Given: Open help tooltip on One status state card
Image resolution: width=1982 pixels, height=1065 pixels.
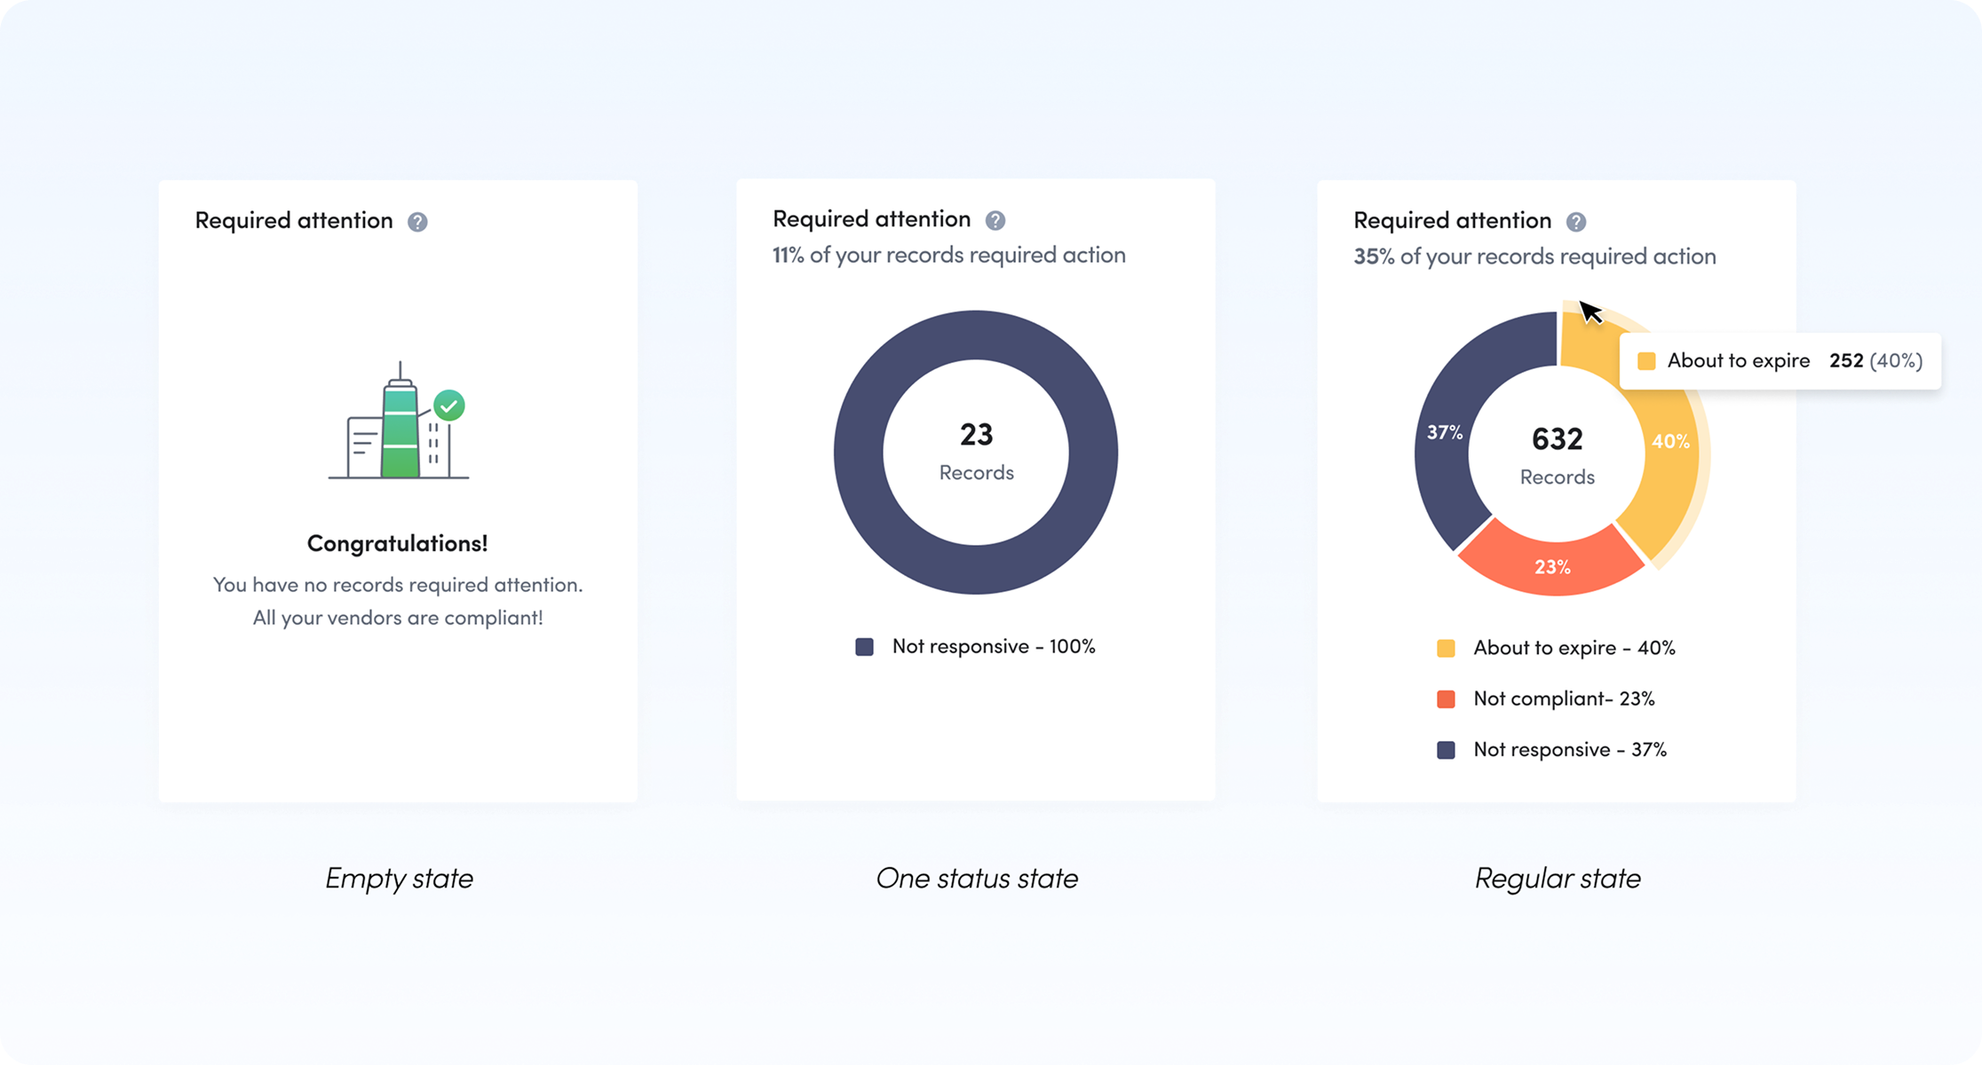Looking at the screenshot, I should tap(995, 218).
